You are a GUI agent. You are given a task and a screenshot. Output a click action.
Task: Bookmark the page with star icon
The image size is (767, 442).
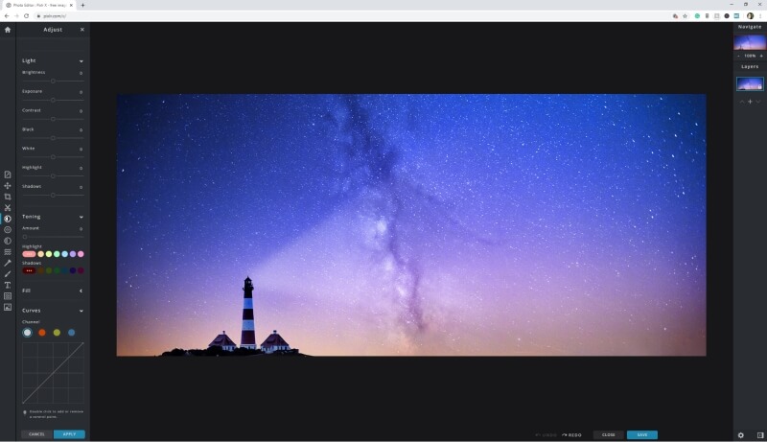(685, 15)
